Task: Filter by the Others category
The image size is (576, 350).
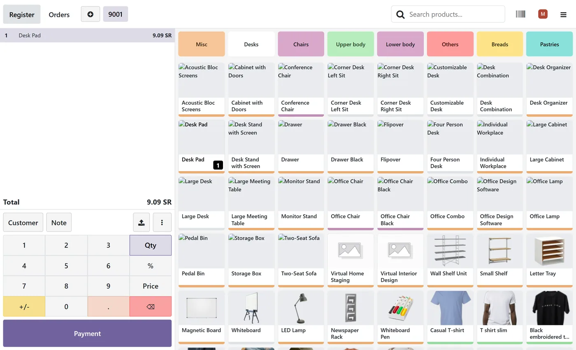Action: point(450,44)
